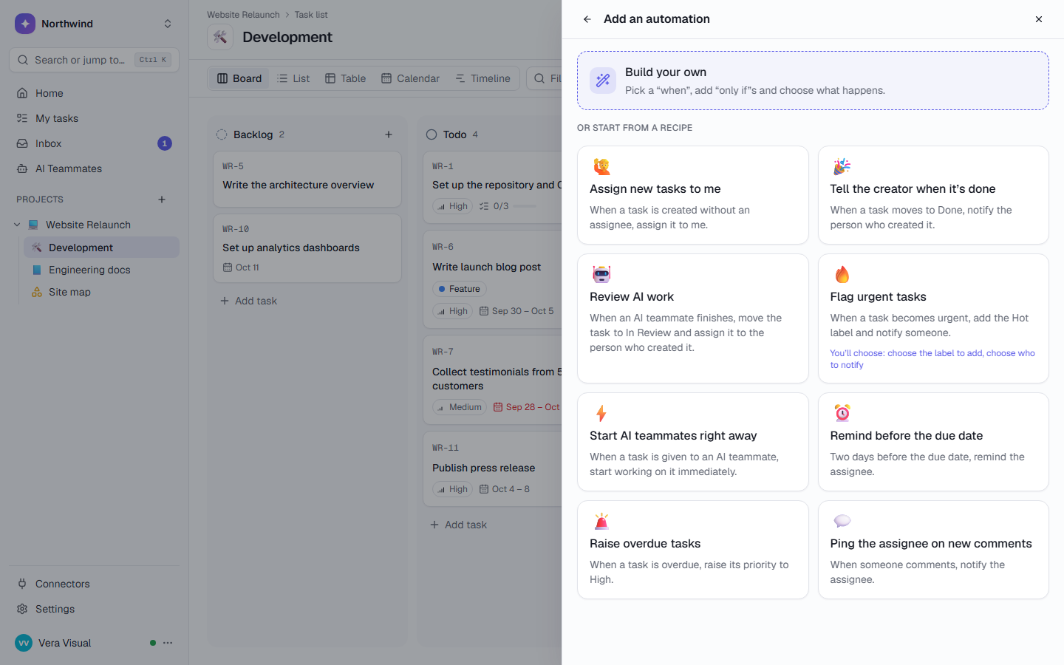Select the Flag urgent tasks recipe

pos(933,318)
